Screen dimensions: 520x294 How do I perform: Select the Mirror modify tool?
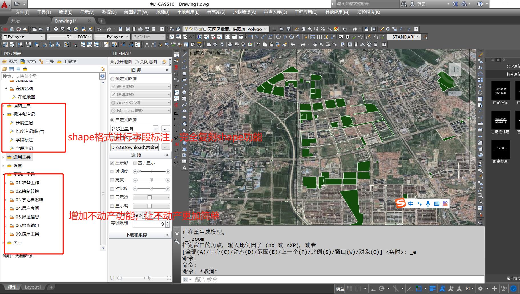click(x=480, y=67)
